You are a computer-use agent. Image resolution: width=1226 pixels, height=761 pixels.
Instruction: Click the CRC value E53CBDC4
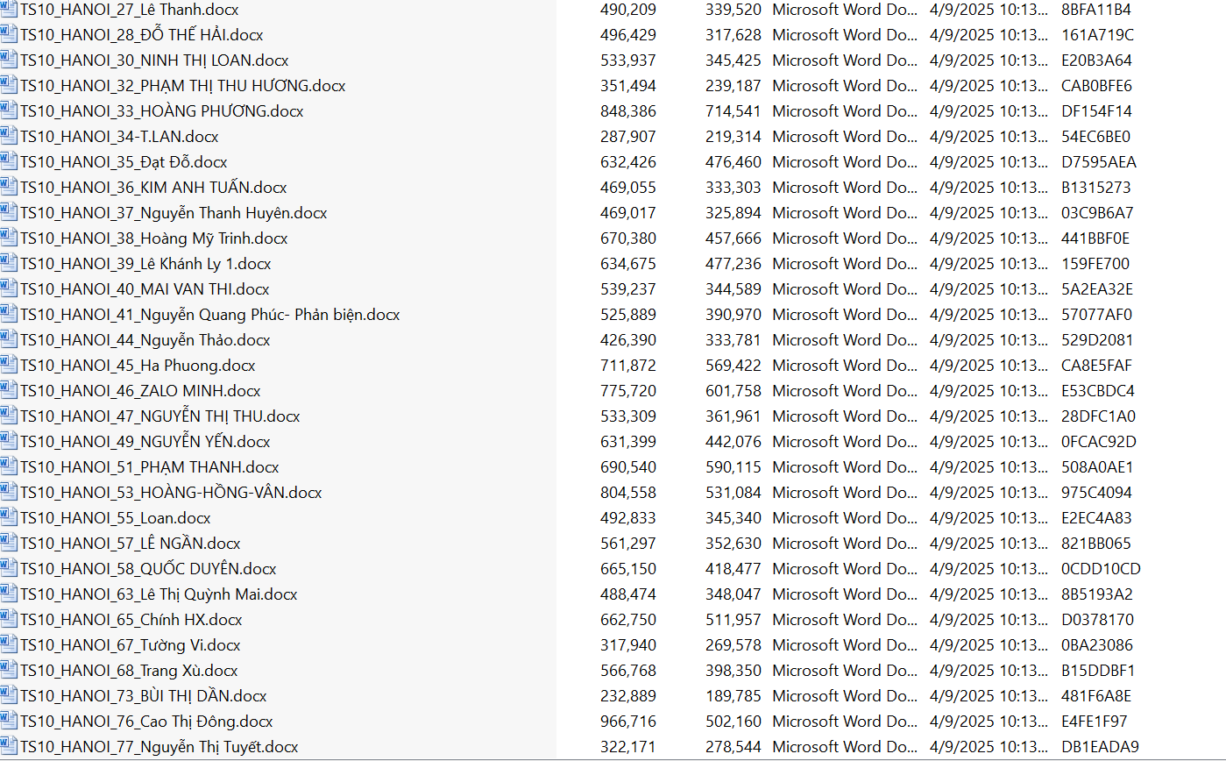(1097, 391)
